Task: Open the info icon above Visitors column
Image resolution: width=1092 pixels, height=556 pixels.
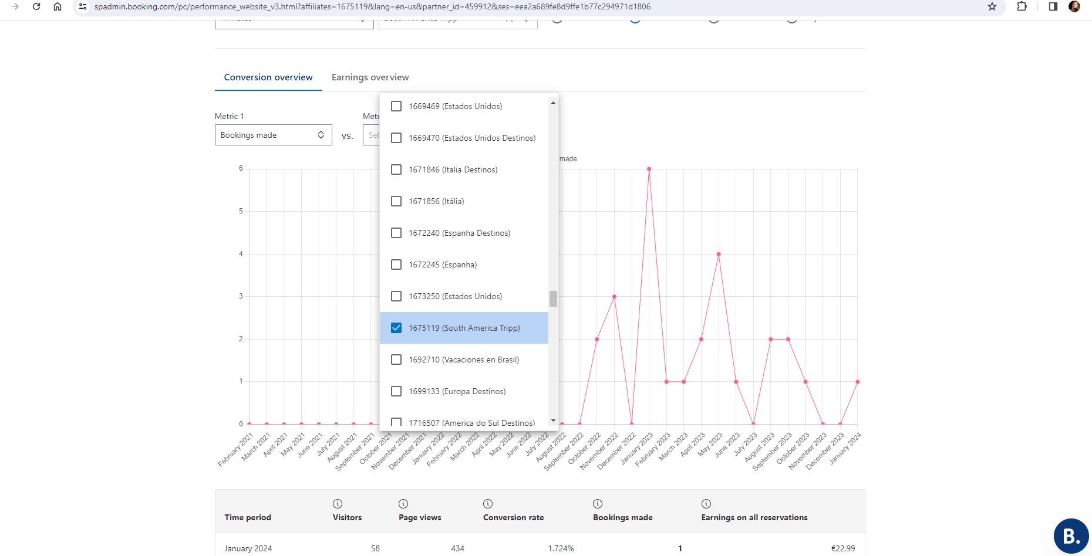Action: click(x=338, y=504)
